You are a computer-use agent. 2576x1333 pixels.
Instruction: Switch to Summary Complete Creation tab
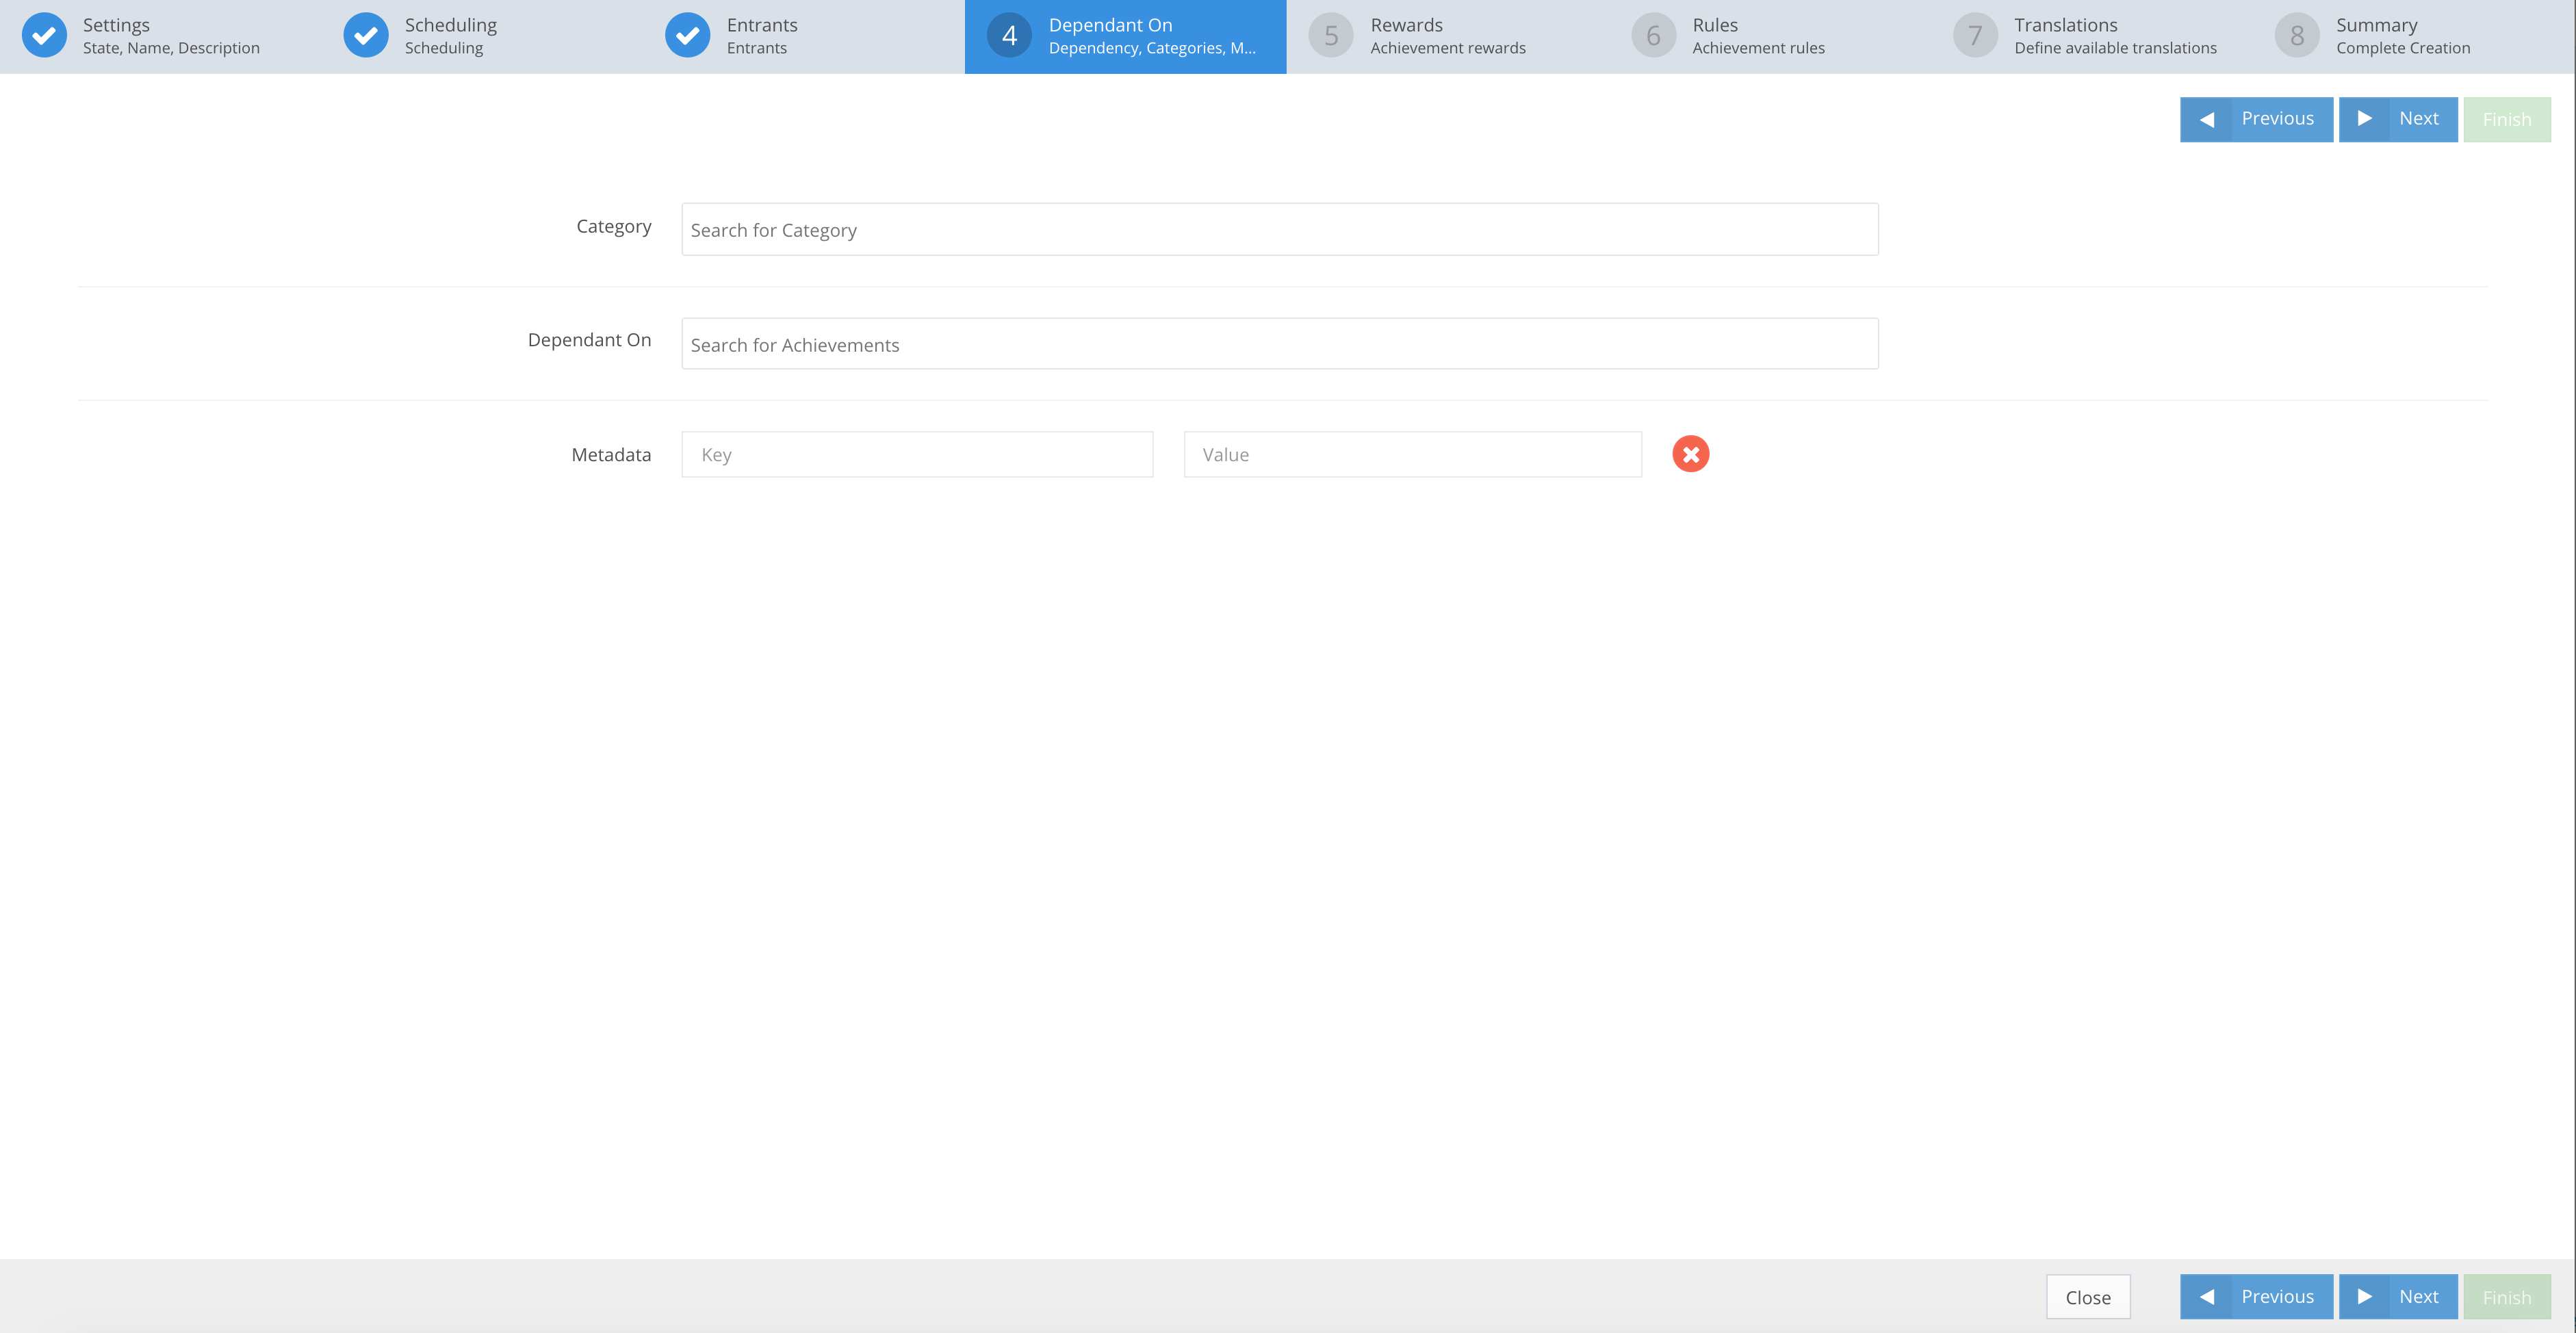point(2402,36)
